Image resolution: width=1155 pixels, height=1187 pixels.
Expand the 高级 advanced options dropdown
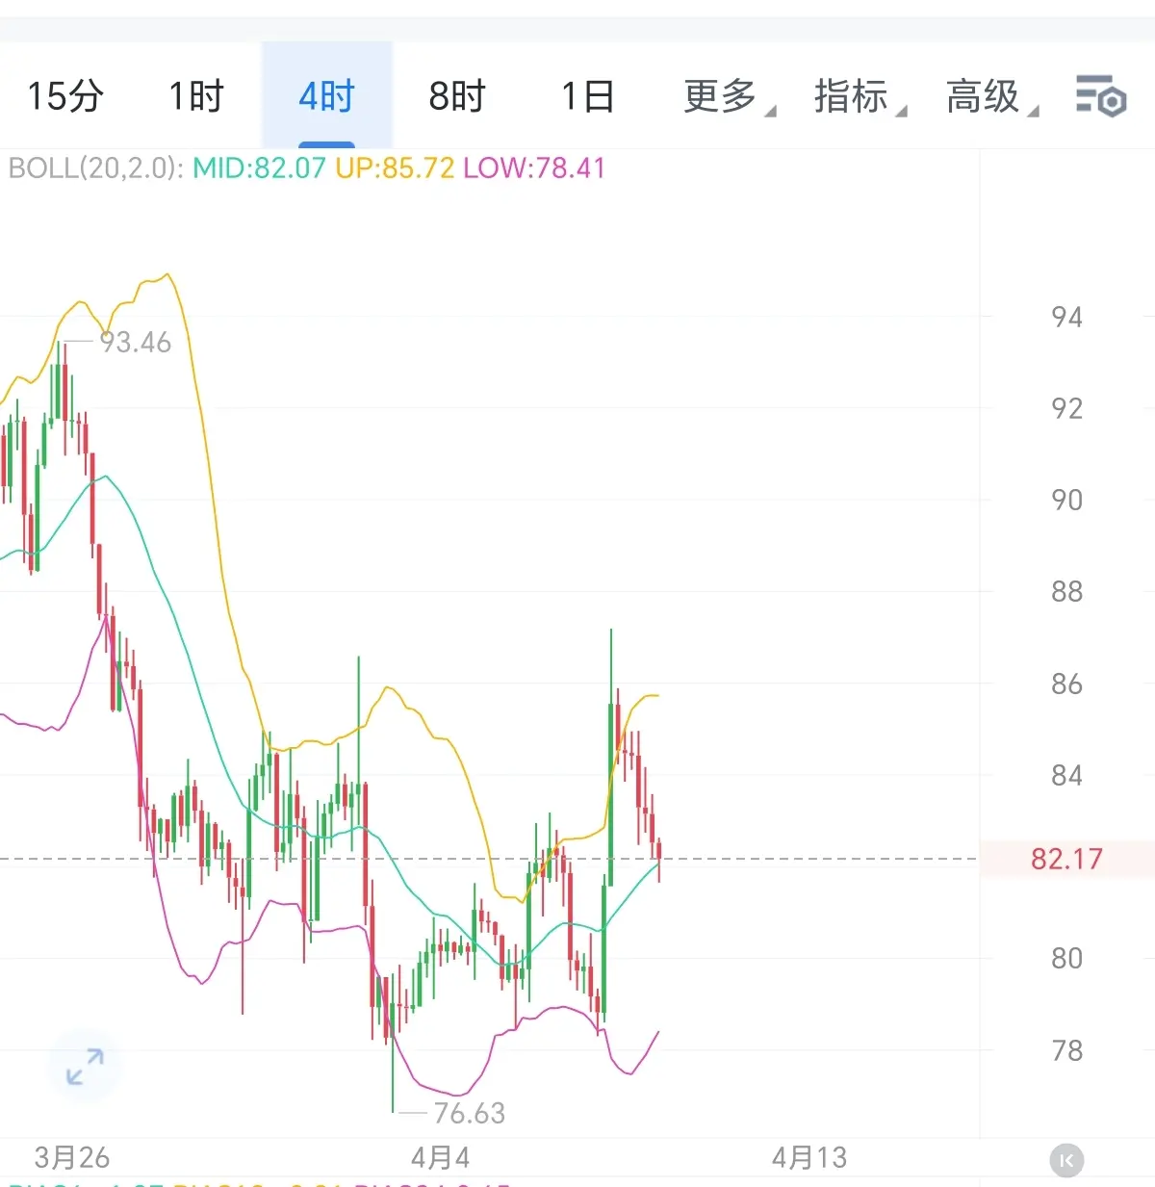point(991,96)
